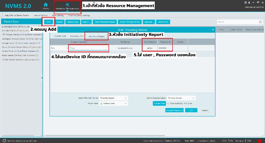Click the password cell
Screen dimensions: 265x143
click(x=165, y=48)
